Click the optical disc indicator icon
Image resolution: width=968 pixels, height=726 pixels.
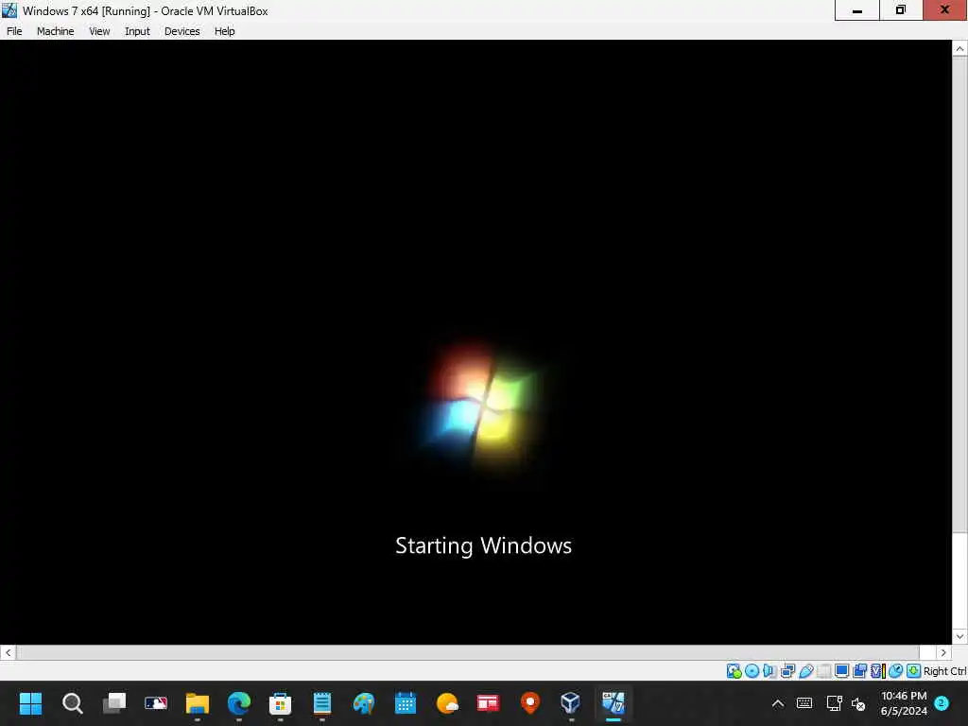[752, 670]
